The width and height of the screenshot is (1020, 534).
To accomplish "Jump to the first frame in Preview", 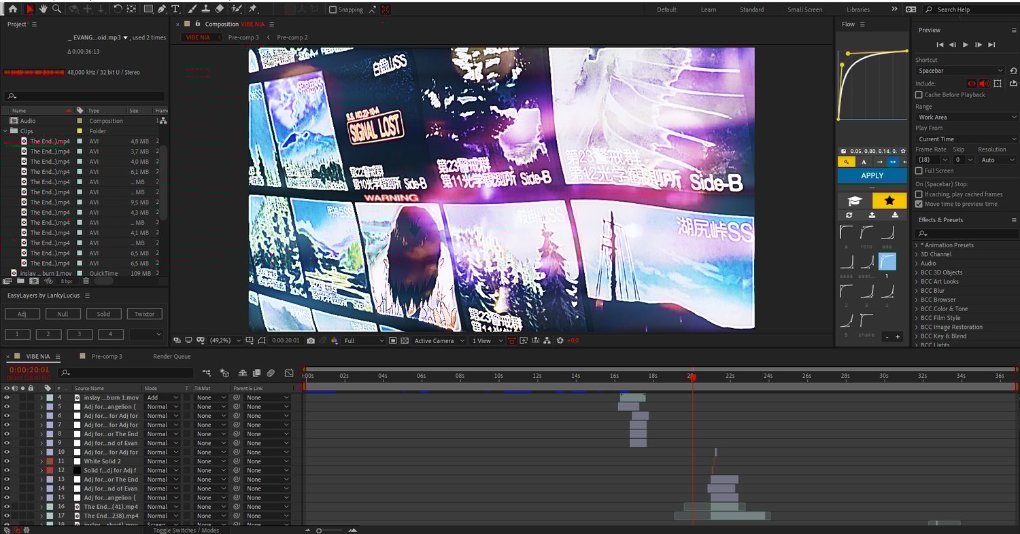I will pyautogui.click(x=940, y=45).
